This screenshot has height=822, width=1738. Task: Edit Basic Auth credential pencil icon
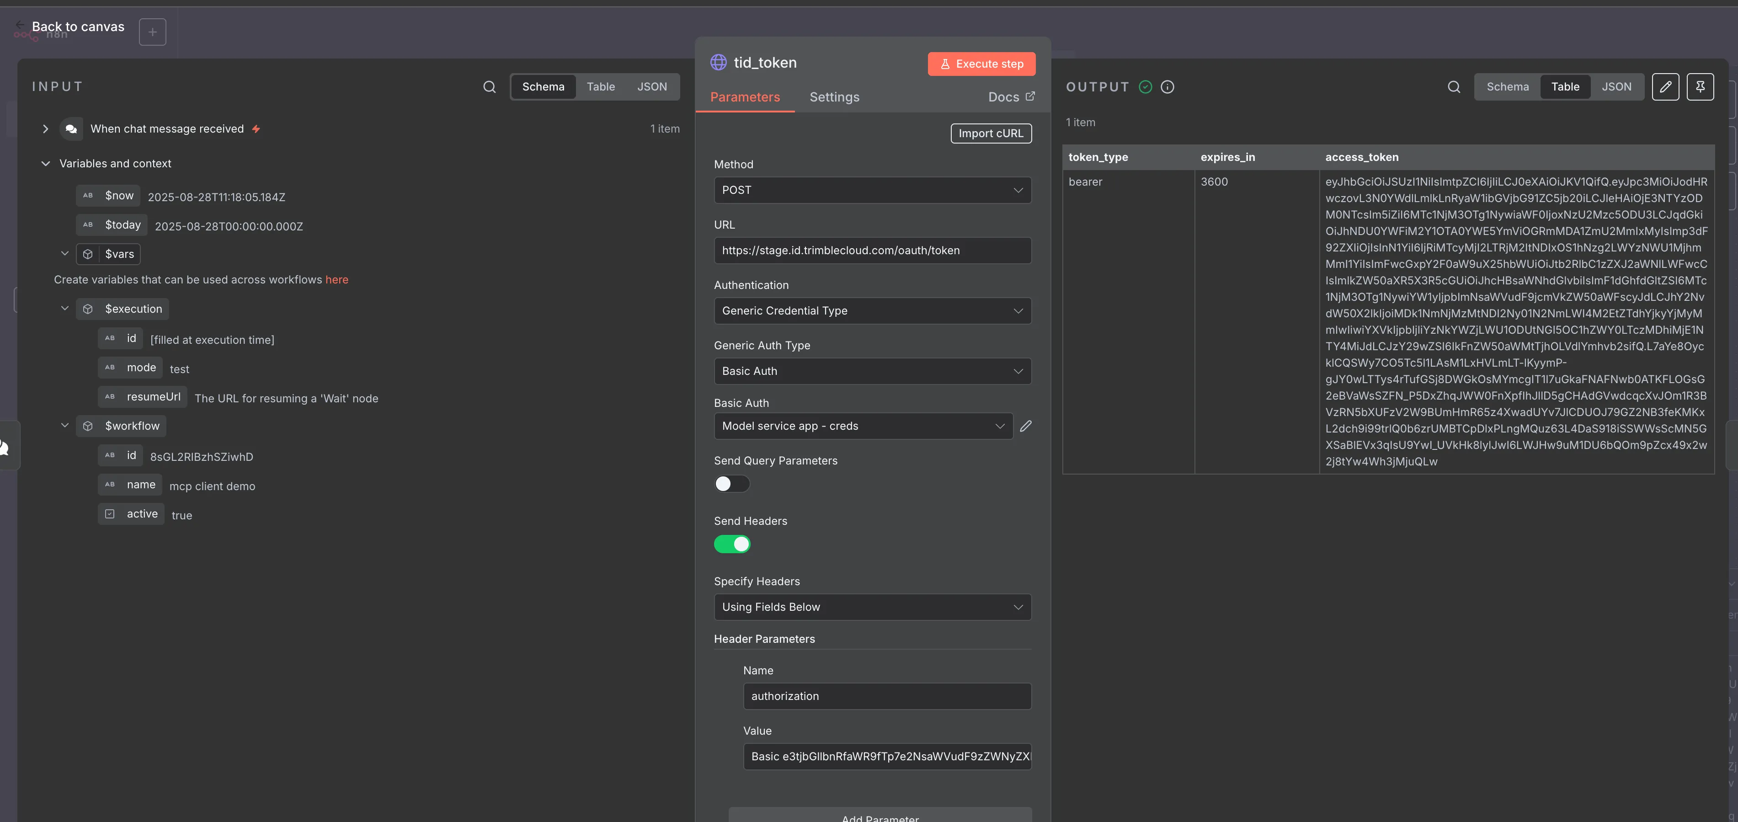pos(1025,426)
